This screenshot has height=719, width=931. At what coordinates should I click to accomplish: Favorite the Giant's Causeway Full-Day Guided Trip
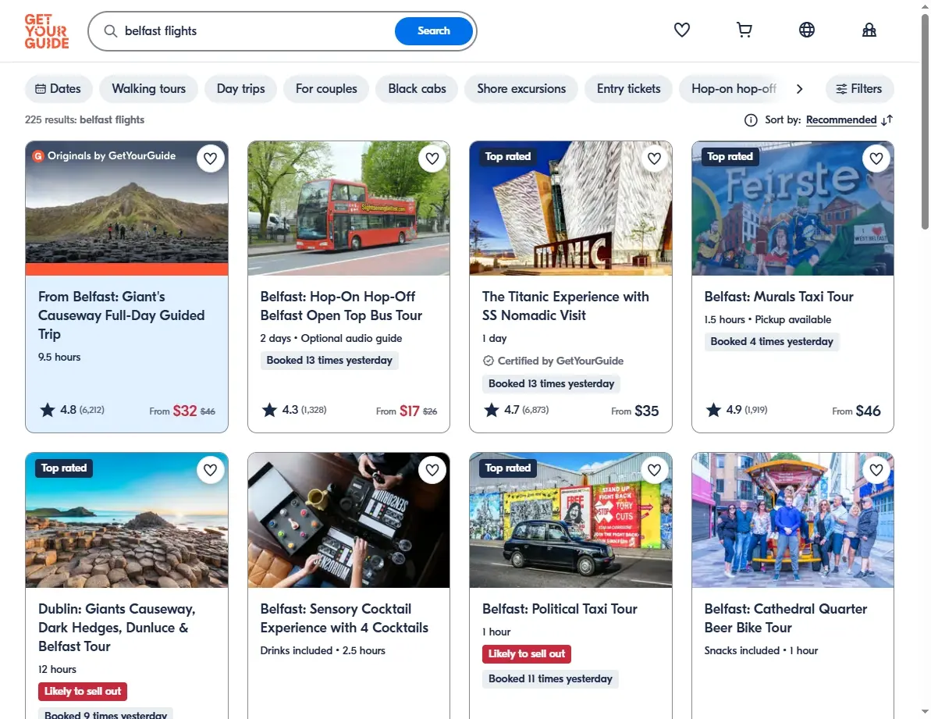(210, 158)
